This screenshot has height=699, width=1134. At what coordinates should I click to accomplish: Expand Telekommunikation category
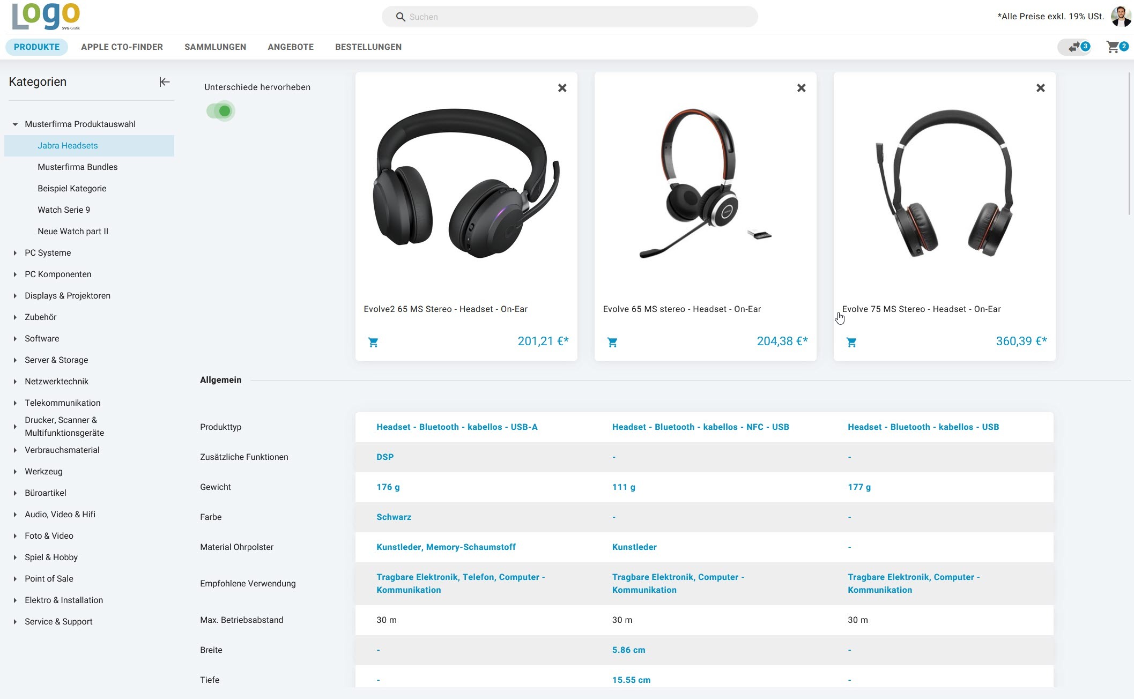pyautogui.click(x=15, y=403)
